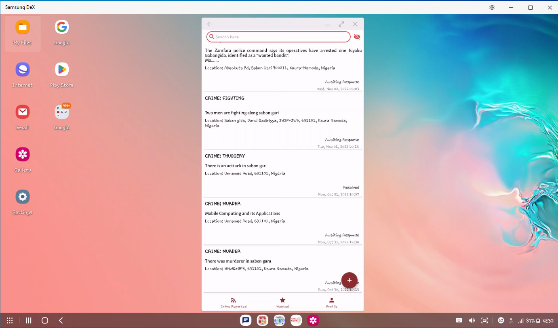Go to the Profile tab
The image size is (558, 328).
(x=332, y=303)
